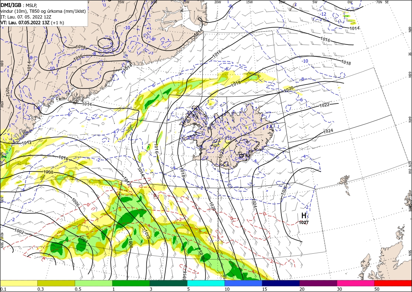Choose the purple 20–30 mm legend swatch

coord(318,283)
